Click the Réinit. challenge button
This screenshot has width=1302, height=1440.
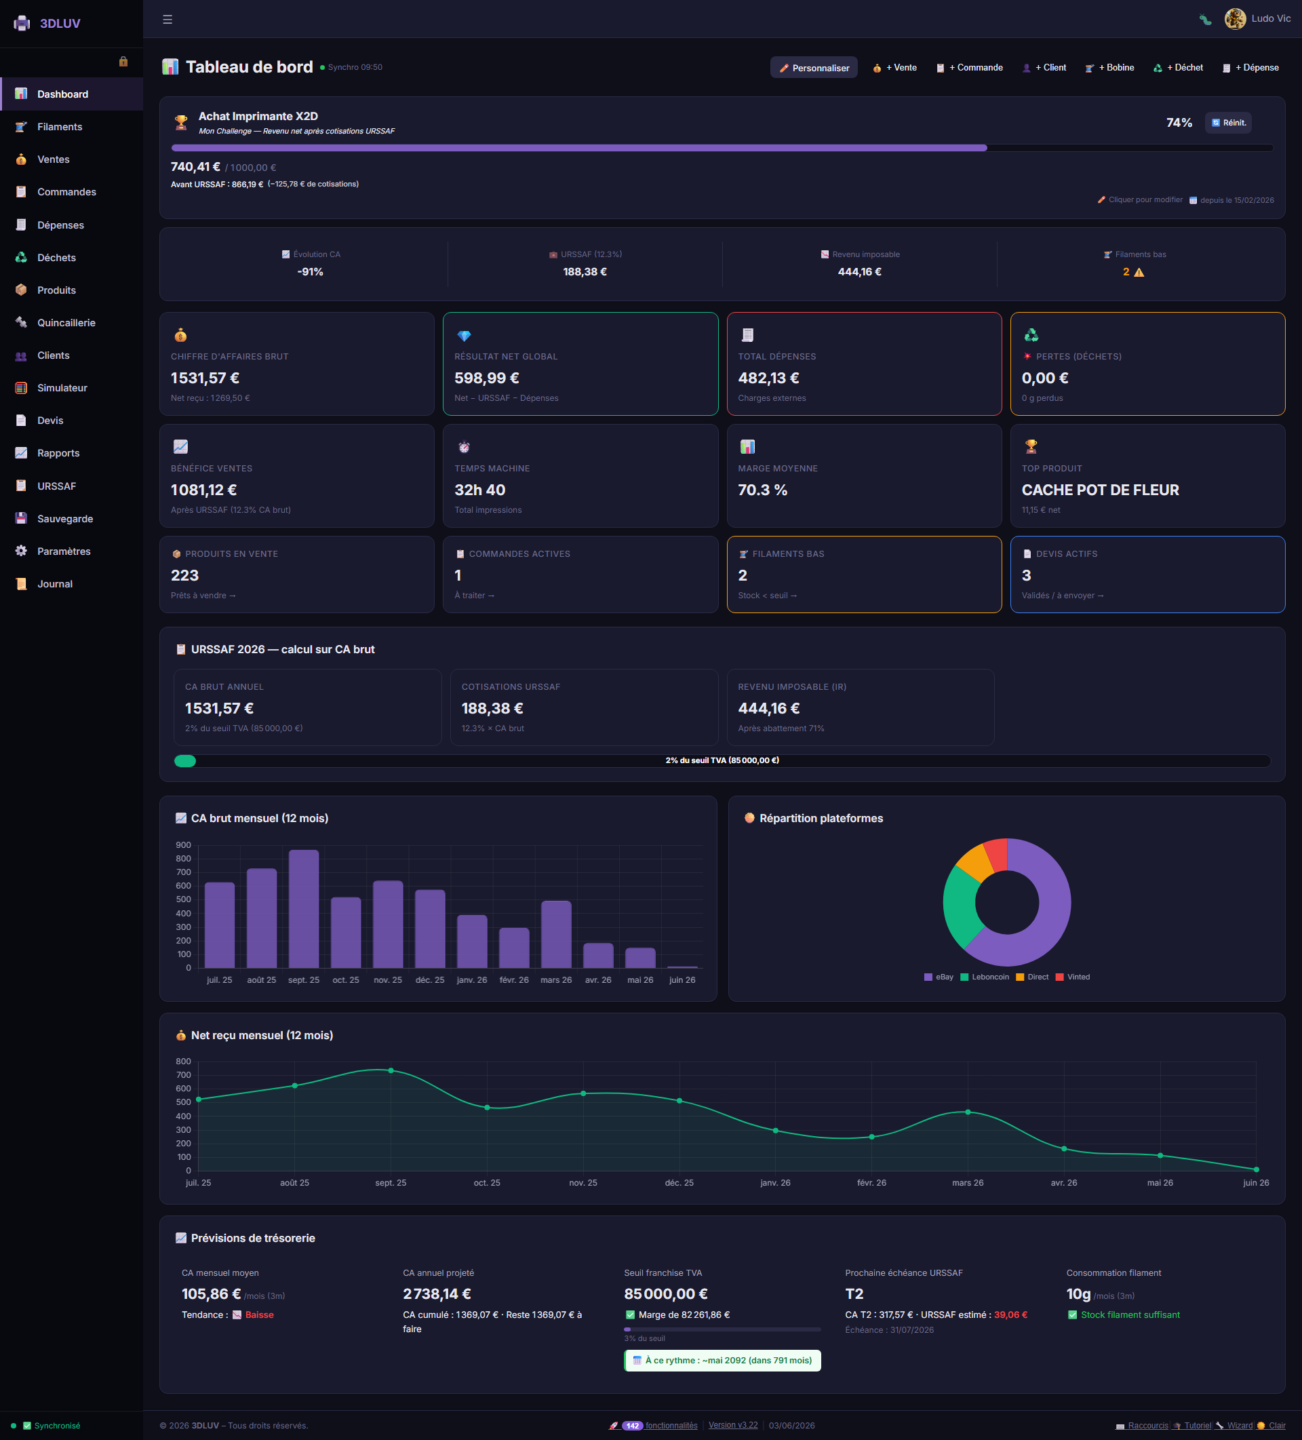tap(1229, 123)
